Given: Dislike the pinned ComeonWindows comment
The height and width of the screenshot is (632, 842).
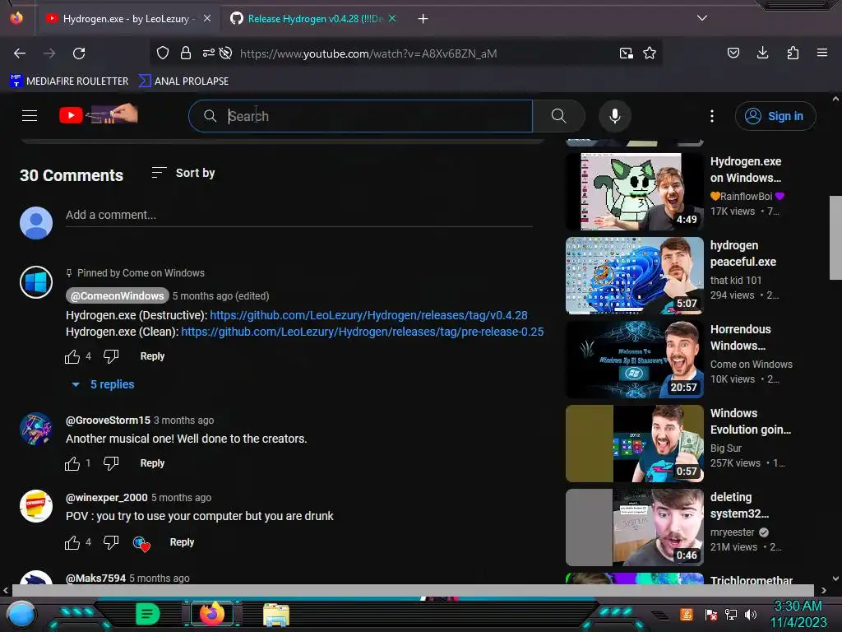Looking at the screenshot, I should 111,356.
